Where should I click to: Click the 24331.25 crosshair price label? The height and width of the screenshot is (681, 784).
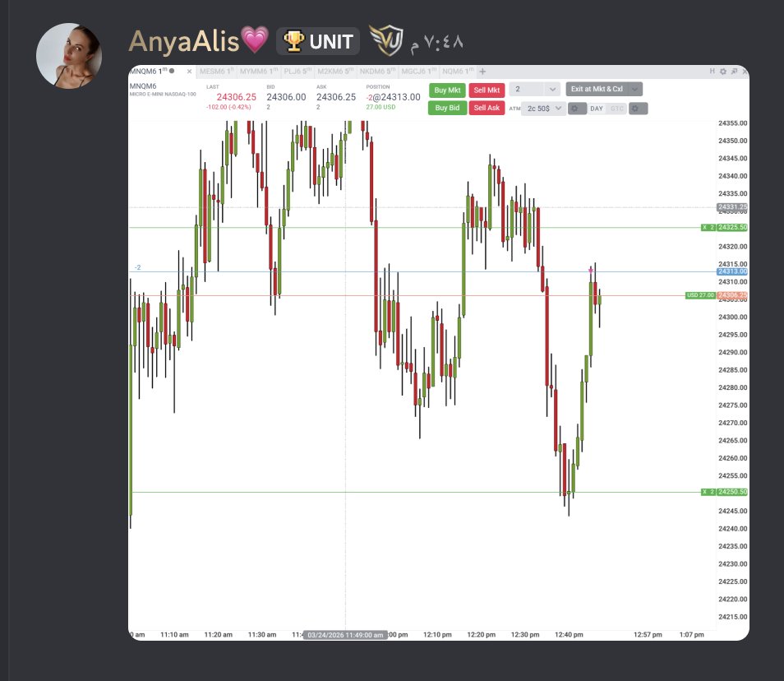tap(732, 207)
